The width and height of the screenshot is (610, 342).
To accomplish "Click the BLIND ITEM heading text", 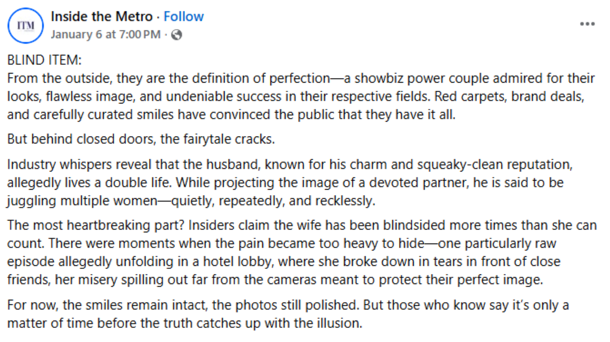I will [44, 61].
